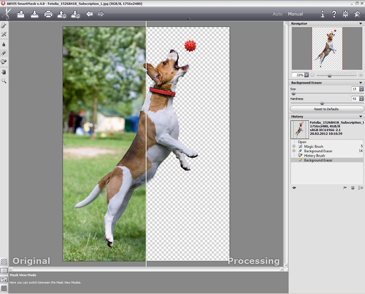
Task: Open the zoom percentage dropdown at 33%
Action: coord(307,75)
